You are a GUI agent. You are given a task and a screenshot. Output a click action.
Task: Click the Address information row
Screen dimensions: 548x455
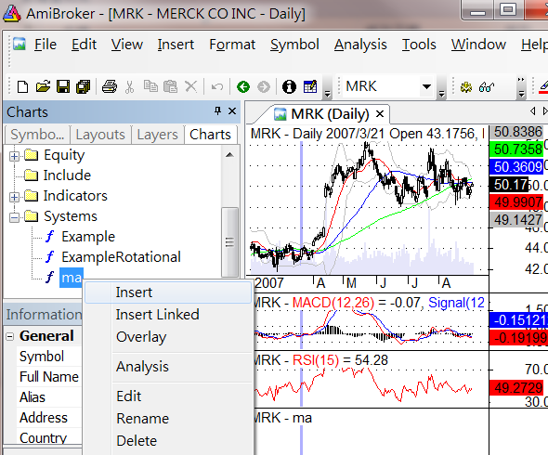pyautogui.click(x=48, y=418)
